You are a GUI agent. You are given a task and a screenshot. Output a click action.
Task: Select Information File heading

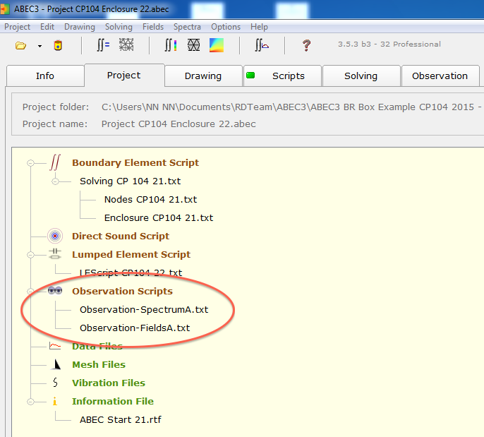pos(113,402)
